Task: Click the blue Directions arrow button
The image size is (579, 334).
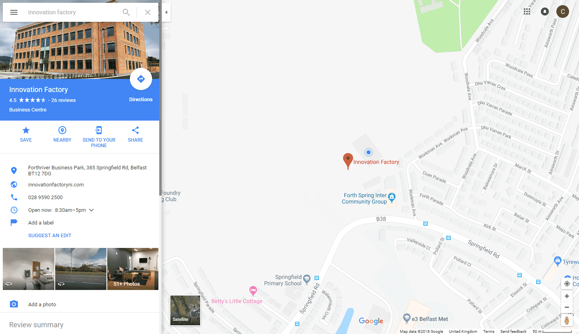Action: 141,79
